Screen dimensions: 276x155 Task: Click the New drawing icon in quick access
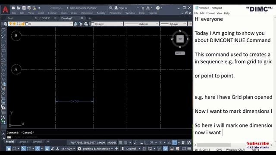[13, 8]
